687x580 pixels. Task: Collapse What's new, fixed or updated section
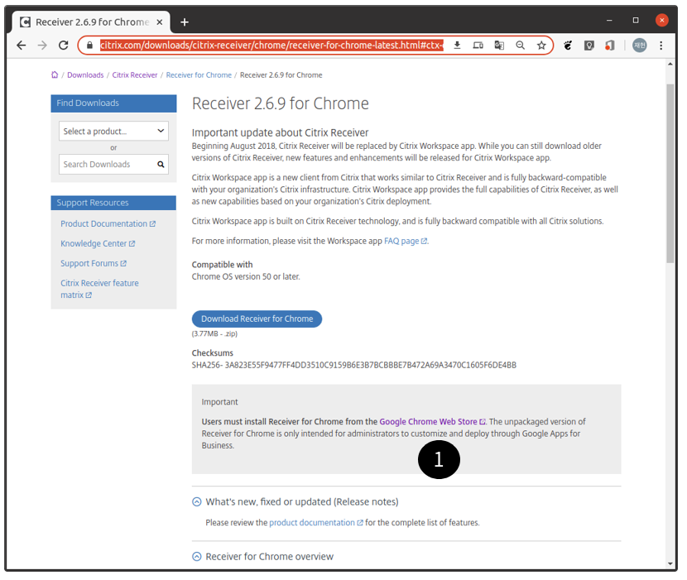pos(197,502)
